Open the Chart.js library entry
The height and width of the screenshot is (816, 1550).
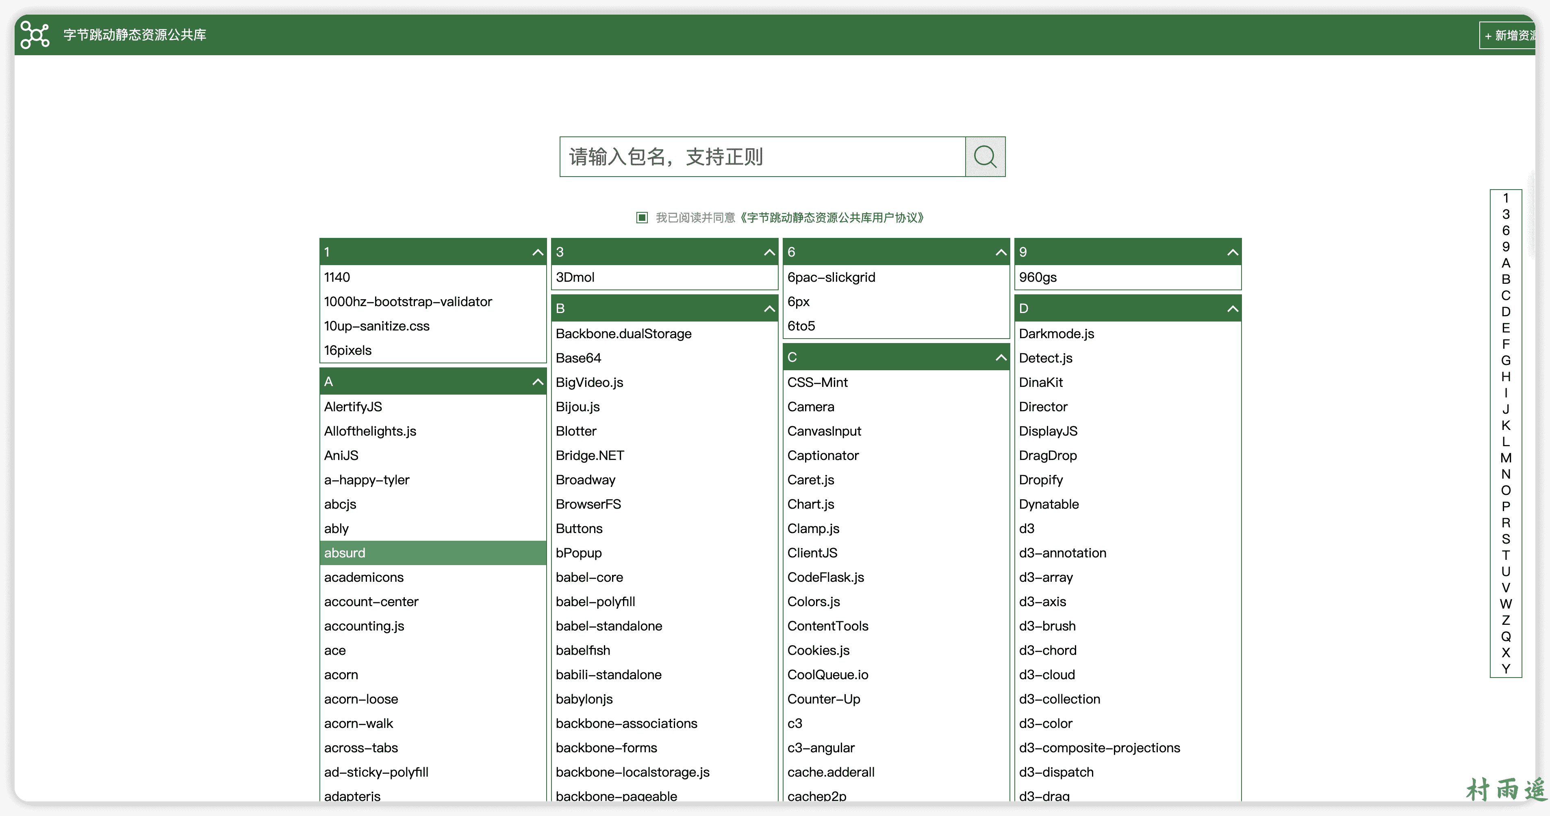pos(810,504)
